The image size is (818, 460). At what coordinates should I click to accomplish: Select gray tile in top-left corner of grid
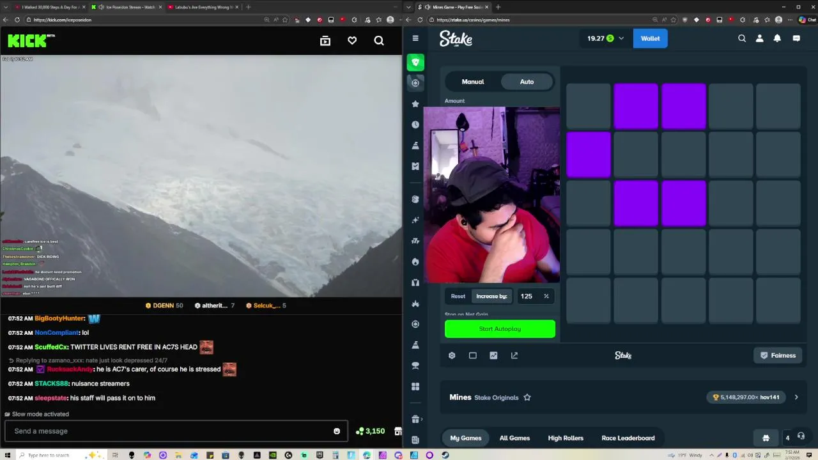[589, 106]
